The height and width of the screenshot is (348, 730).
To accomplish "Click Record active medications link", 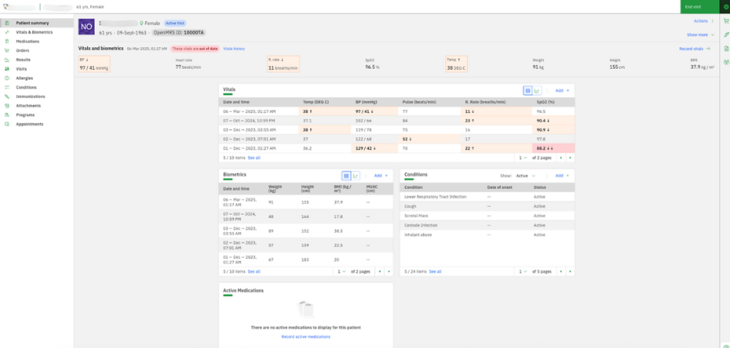I will tap(306, 337).
